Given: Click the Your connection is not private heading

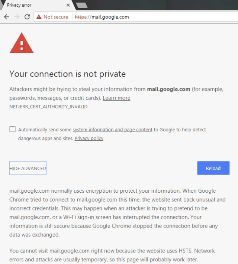Looking at the screenshot, I should (x=67, y=74).
